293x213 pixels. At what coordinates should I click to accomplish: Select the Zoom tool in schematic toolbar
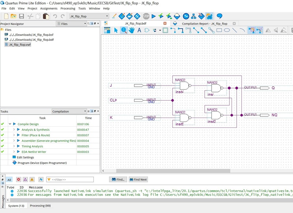pyautogui.click(x=124, y=30)
